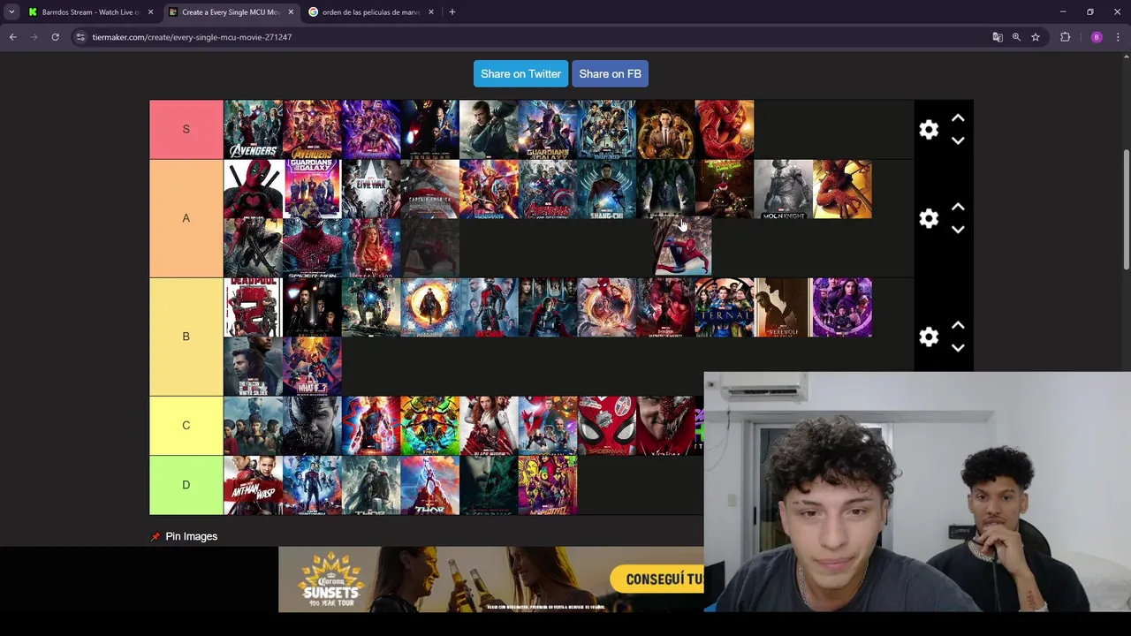Click the Moon Knight poster in A tier

784,189
